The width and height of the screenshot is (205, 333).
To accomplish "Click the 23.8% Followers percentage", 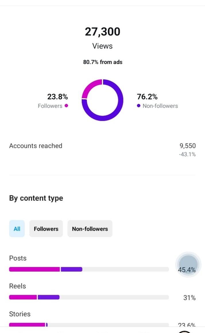I will (x=57, y=97).
